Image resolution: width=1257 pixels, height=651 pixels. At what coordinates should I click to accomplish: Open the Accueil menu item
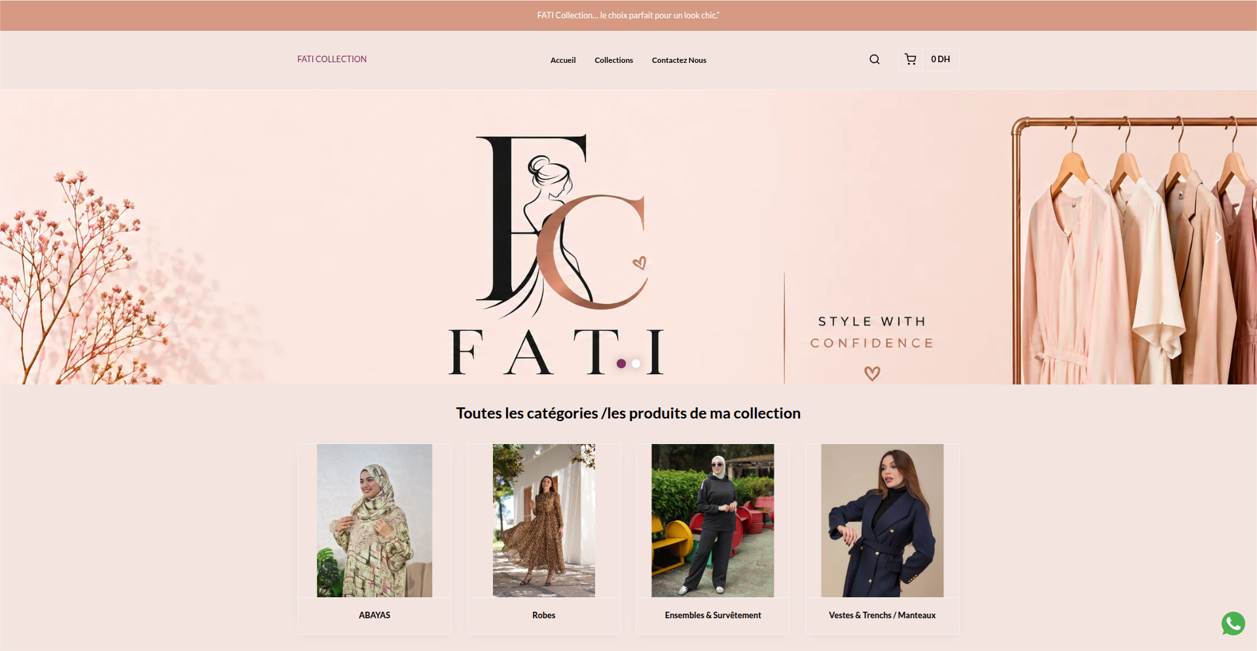click(x=563, y=60)
